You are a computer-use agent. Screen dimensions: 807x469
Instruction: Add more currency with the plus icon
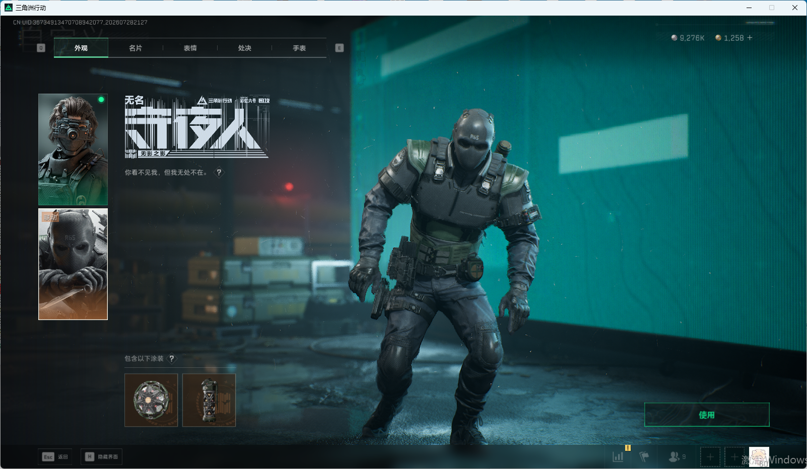tap(750, 38)
